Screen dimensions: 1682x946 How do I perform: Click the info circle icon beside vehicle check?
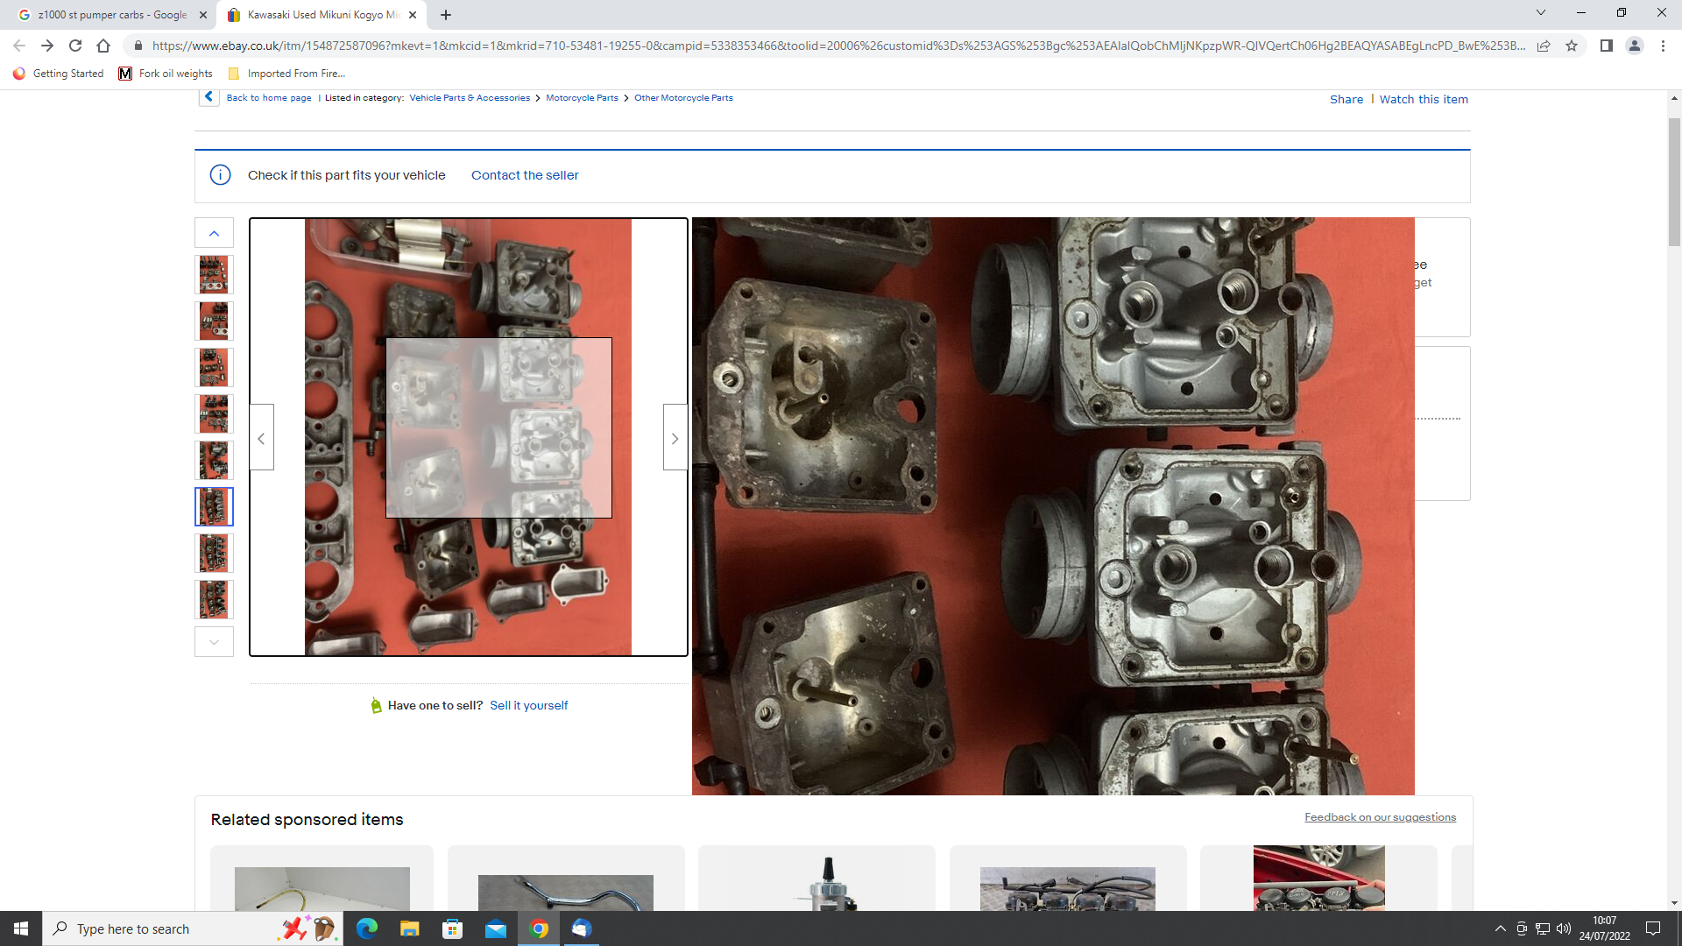click(x=220, y=175)
